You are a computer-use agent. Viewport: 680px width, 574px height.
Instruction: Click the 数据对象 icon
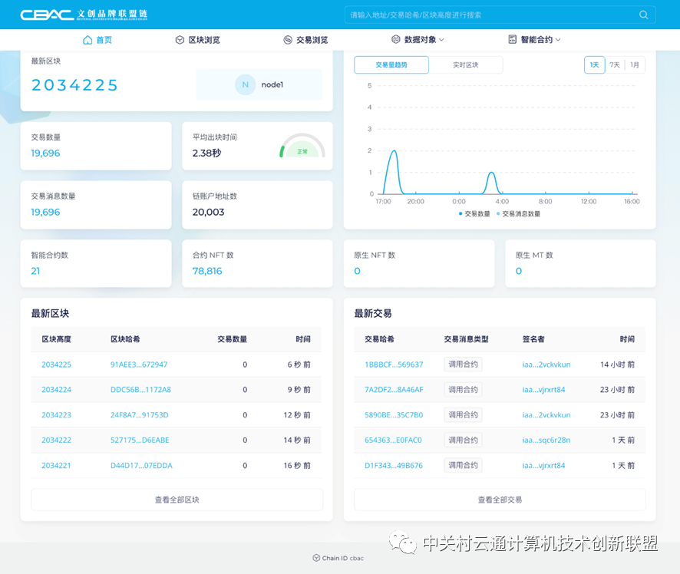tap(395, 39)
